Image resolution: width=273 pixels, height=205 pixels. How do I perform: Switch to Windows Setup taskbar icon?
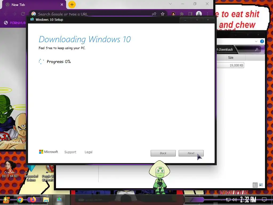[59, 199]
